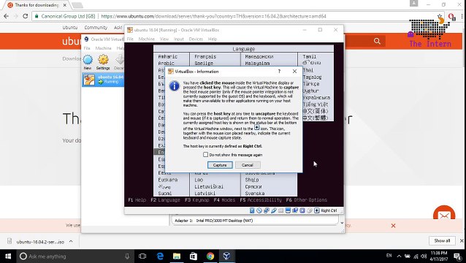Screen dimensions: 466x263
Task: Open the Devices menu of the VM window
Action: (x=196, y=39)
